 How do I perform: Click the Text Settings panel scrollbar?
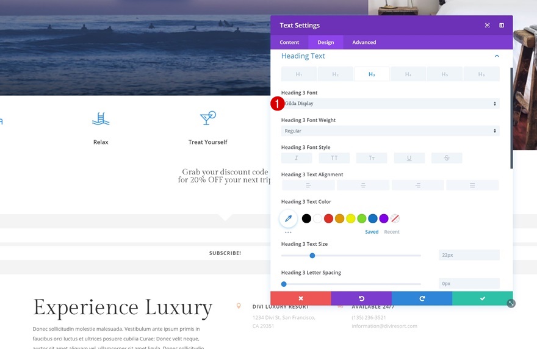pyautogui.click(x=511, y=118)
